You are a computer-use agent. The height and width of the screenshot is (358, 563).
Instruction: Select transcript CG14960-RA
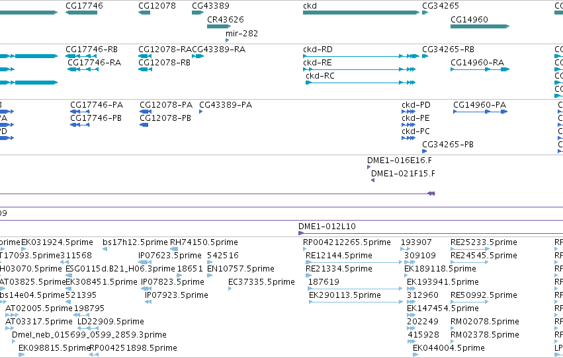(x=480, y=69)
